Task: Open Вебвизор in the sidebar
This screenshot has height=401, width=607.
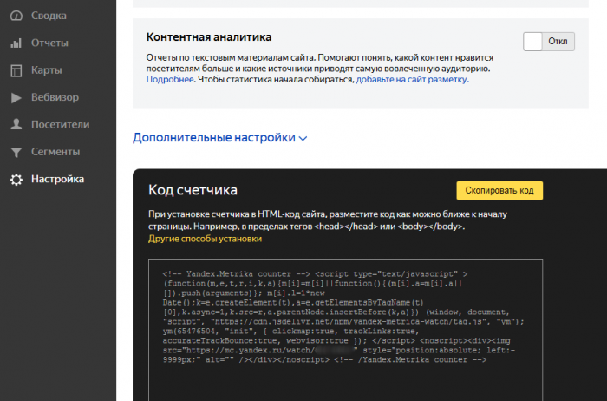Action: tap(55, 97)
